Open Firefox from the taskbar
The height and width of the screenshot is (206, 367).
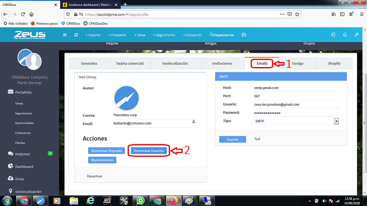pos(174,201)
